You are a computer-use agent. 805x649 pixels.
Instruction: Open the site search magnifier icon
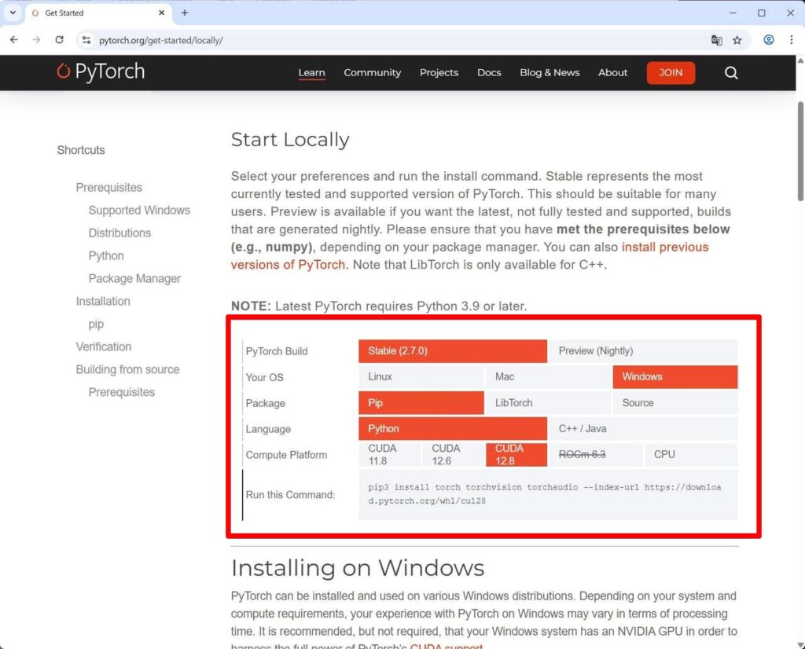tap(731, 73)
